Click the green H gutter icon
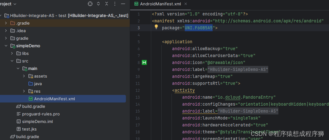Viewport: 329px width, 140px height. coord(144,62)
